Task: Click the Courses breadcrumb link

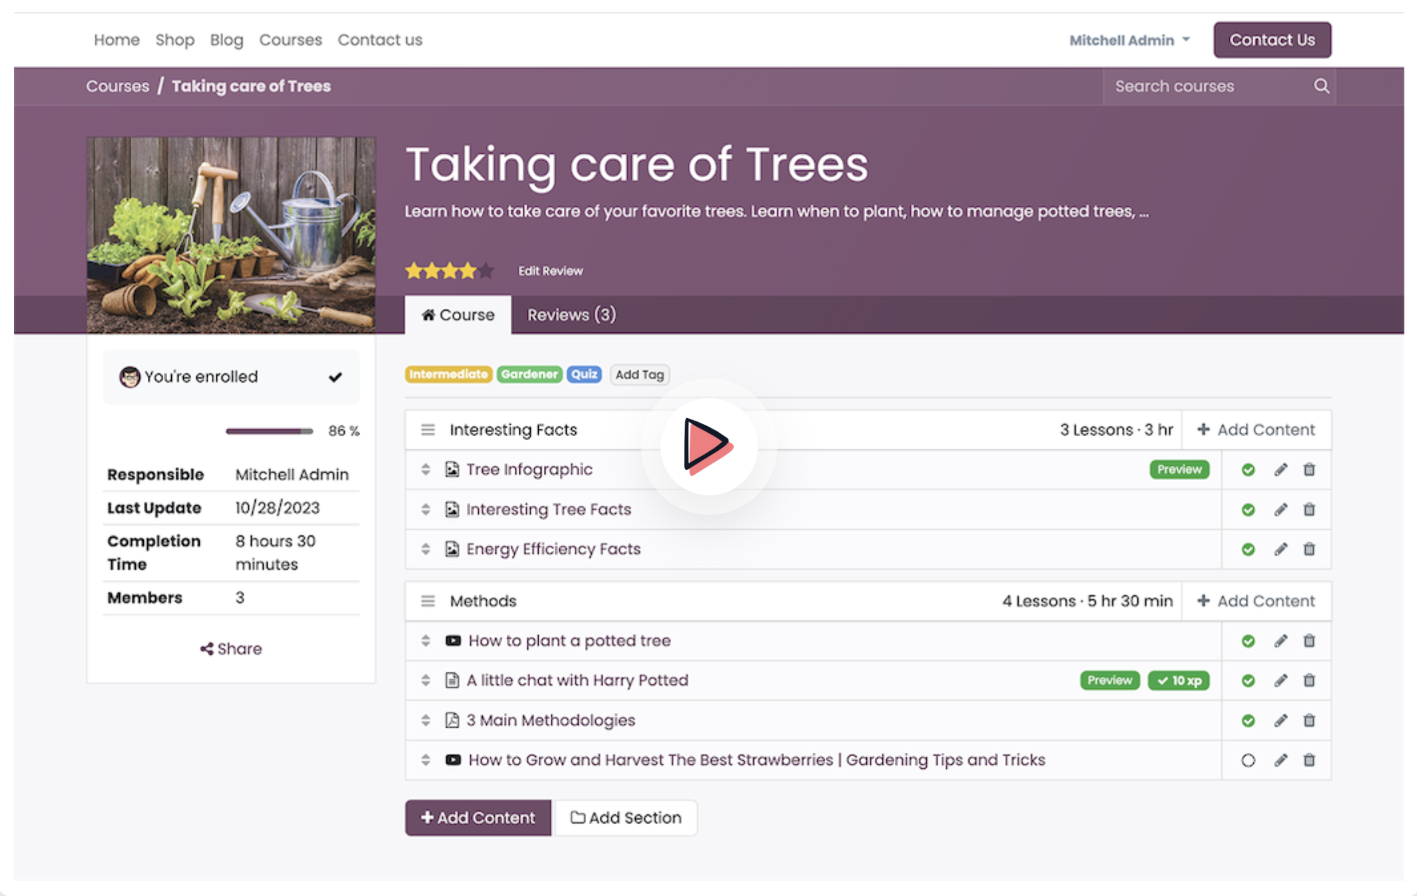Action: pos(117,87)
